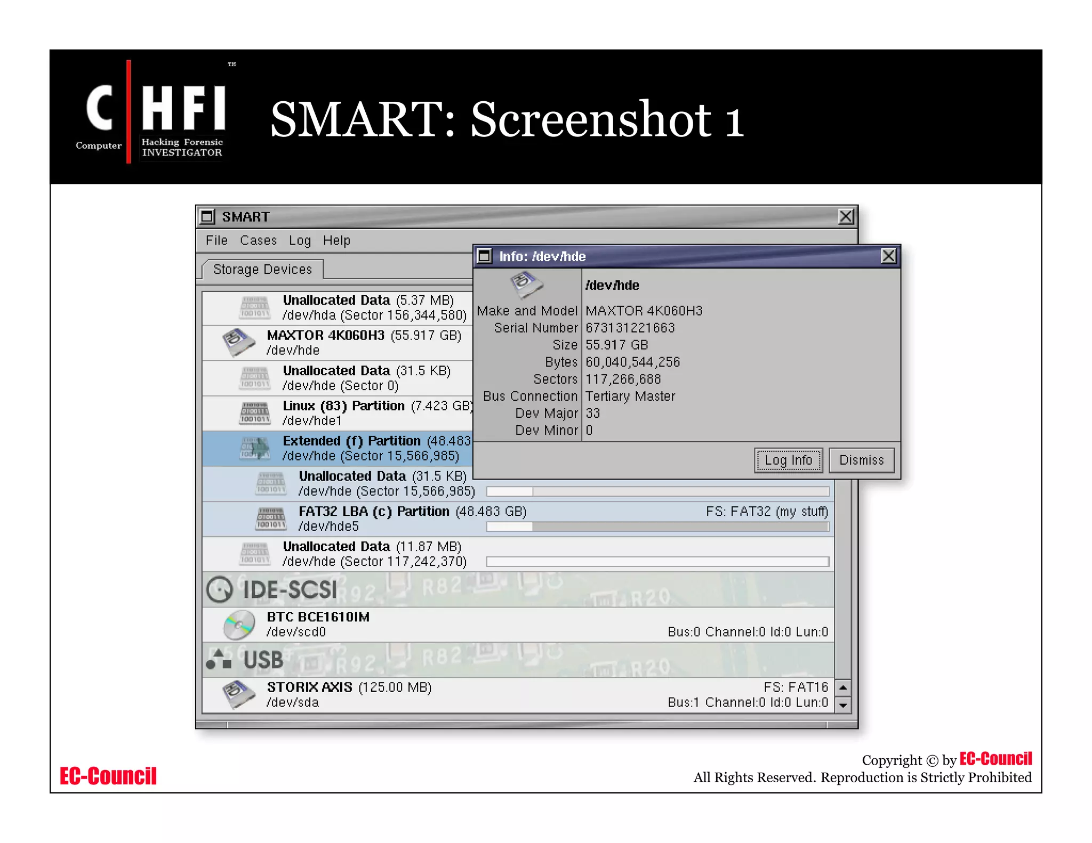Image resolution: width=1092 pixels, height=843 pixels.
Task: Click the BTC BCE1610IM CD drive icon
Action: point(238,625)
